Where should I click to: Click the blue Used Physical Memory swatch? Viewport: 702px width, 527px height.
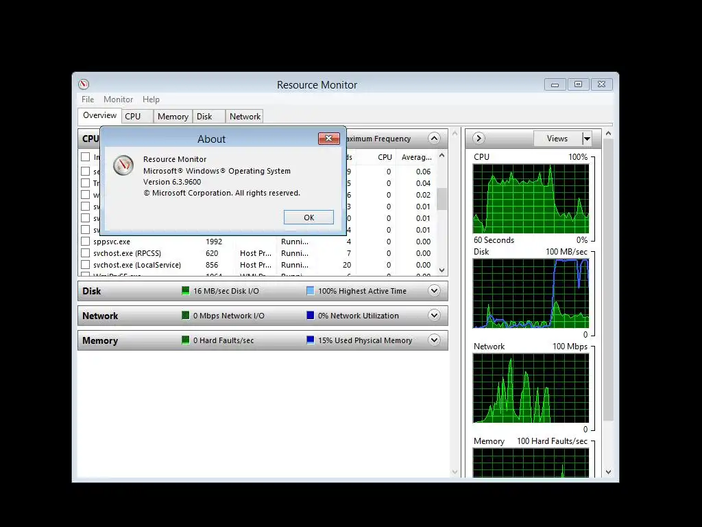coord(311,340)
